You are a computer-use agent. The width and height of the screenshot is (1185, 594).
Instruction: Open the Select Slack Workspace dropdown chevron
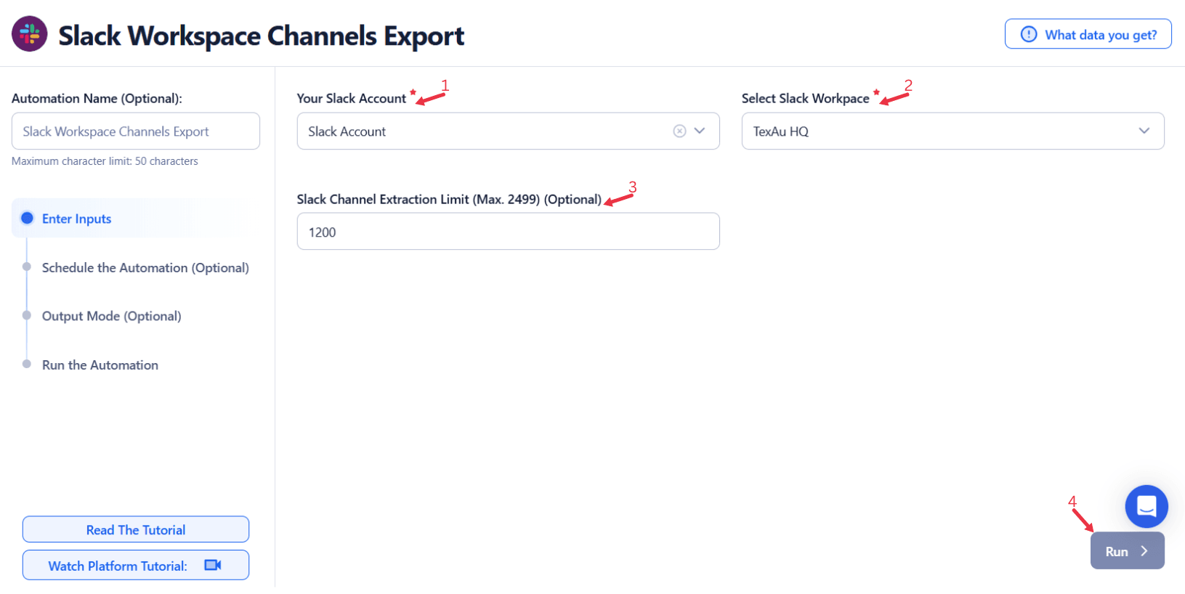1144,131
